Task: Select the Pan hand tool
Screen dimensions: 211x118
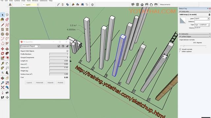Action: pos(7,78)
